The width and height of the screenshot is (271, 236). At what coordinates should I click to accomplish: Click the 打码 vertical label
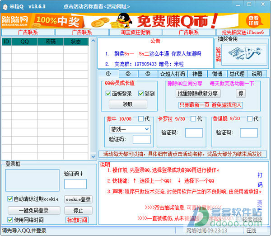pyautogui.click(x=260, y=180)
